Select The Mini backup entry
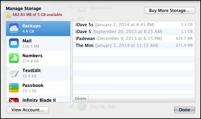The height and width of the screenshot is (119, 201). click(134, 45)
